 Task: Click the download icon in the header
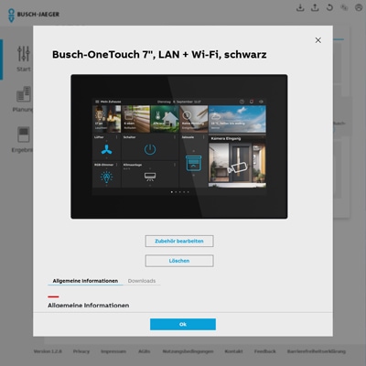pos(300,7)
